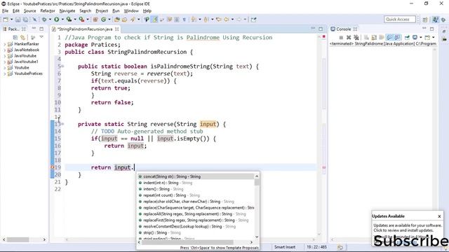This screenshot has width=449, height=252.
Task: Toggle Show Console on standard error change
Action: 397,37
